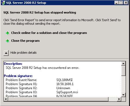Click green arrow beside Check online for a solution

click(7, 33)
